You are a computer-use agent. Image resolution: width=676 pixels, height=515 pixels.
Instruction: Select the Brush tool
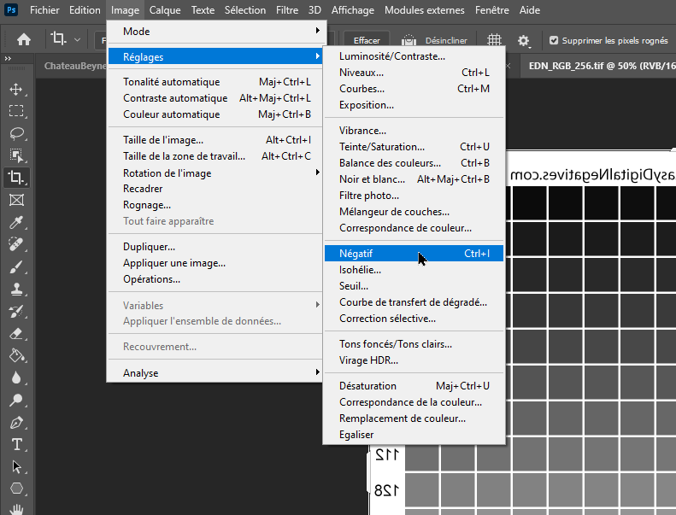click(x=16, y=266)
